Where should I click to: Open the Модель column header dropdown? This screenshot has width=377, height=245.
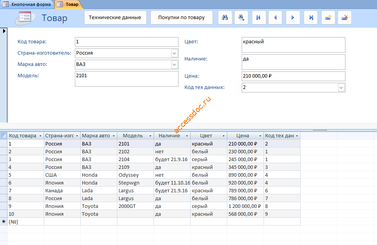click(150, 136)
